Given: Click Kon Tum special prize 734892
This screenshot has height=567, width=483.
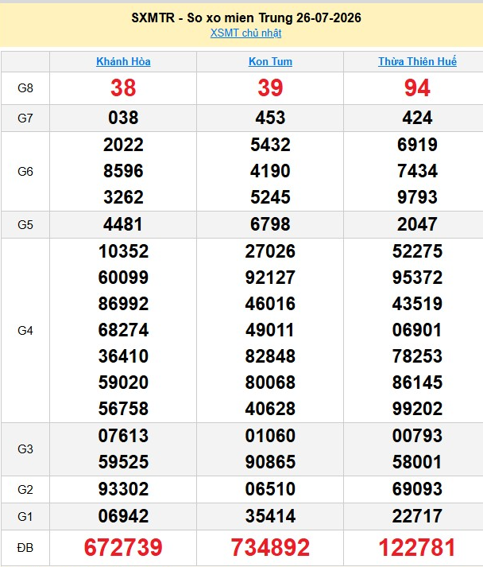Looking at the screenshot, I should [270, 547].
